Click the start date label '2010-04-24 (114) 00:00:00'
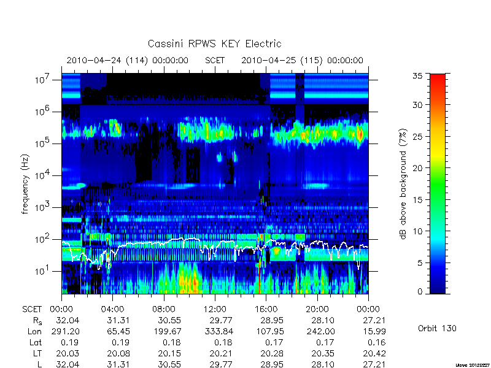491x368 pixels. click(x=128, y=60)
